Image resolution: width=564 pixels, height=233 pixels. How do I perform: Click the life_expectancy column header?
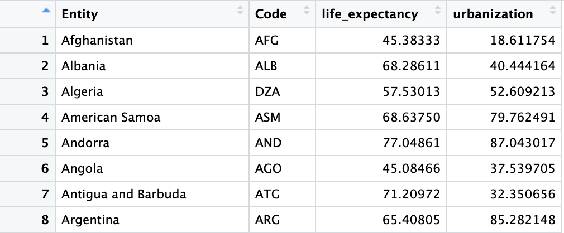[370, 14]
